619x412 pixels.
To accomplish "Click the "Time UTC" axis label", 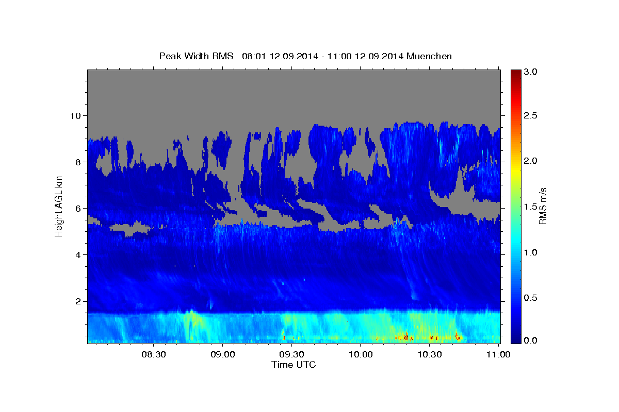I will point(294,365).
